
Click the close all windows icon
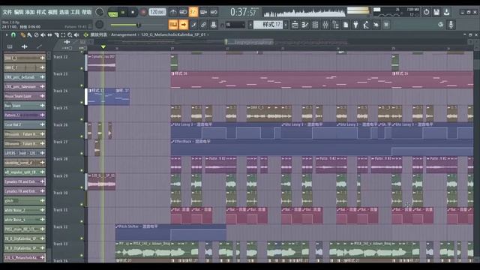click(386, 25)
